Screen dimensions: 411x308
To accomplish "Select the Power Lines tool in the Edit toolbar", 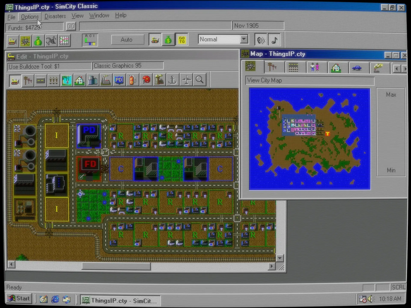I will [x=28, y=80].
